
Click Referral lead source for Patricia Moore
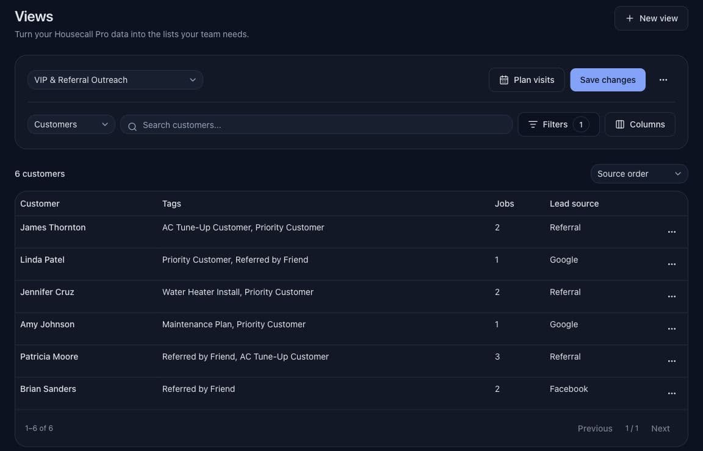pos(565,357)
